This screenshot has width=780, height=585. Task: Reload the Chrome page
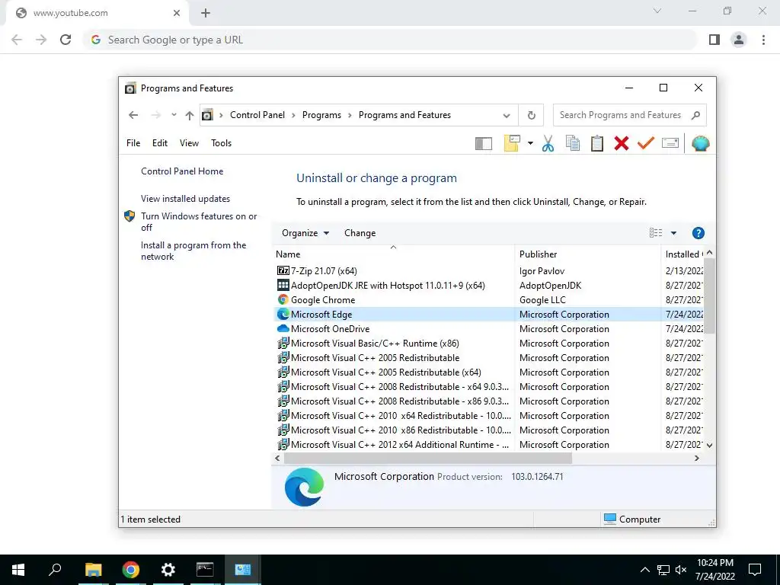tap(66, 40)
